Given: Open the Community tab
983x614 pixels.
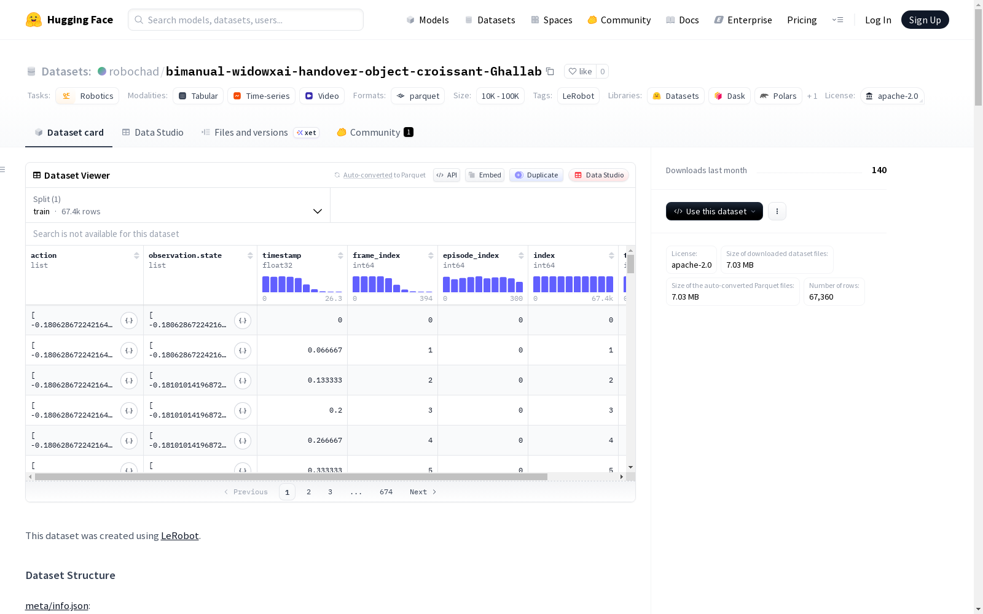Looking at the screenshot, I should point(375,132).
